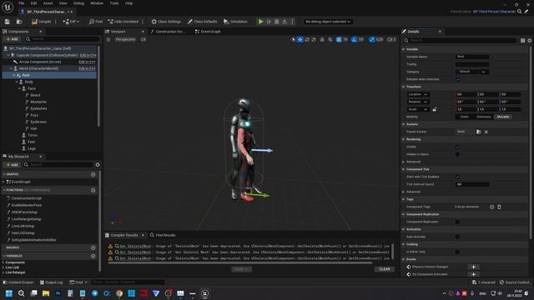Open the Find tool in toolbar
This screenshot has height=300, width=534.
coord(95,22)
